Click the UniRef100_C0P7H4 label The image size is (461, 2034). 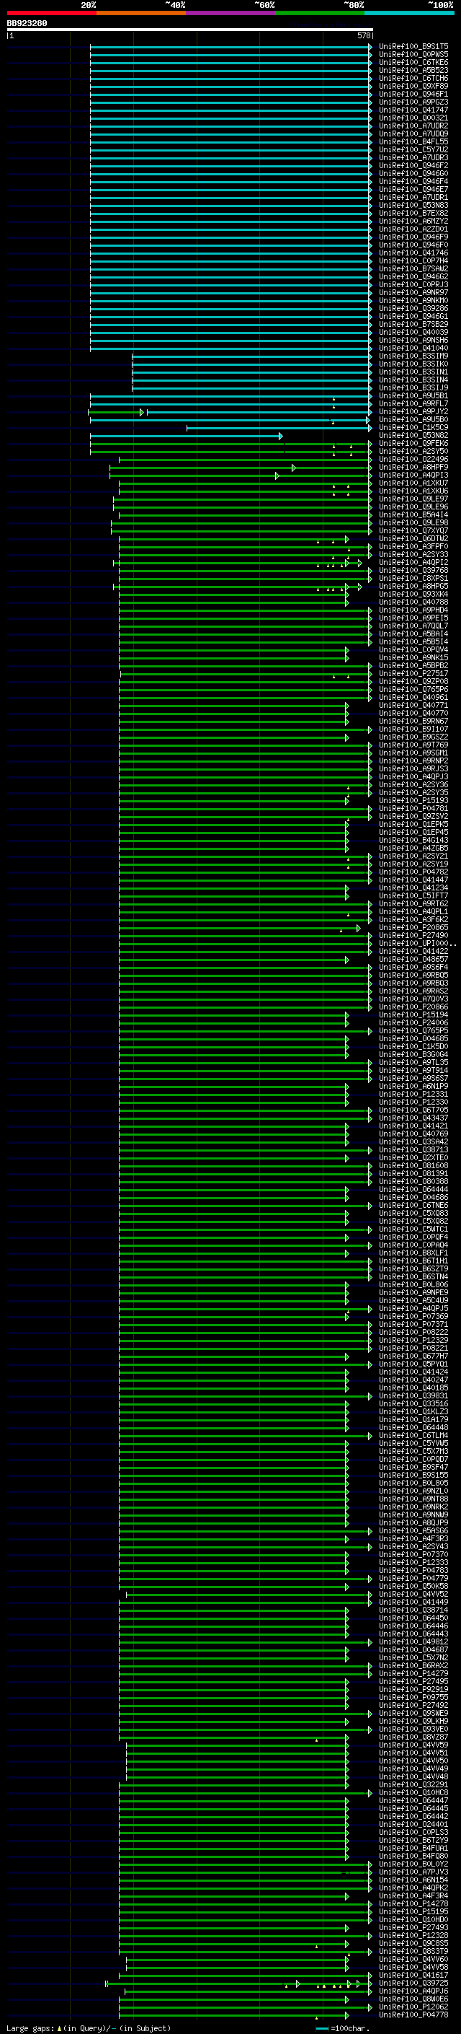point(413,260)
